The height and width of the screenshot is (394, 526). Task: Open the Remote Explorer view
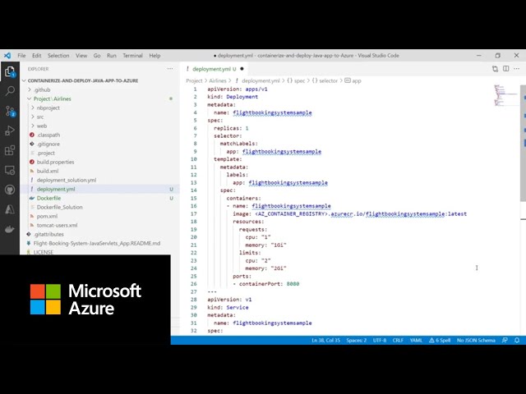(10, 170)
